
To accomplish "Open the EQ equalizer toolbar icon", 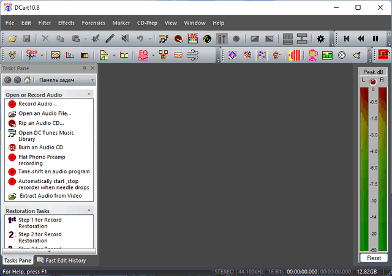I will 143,55.
